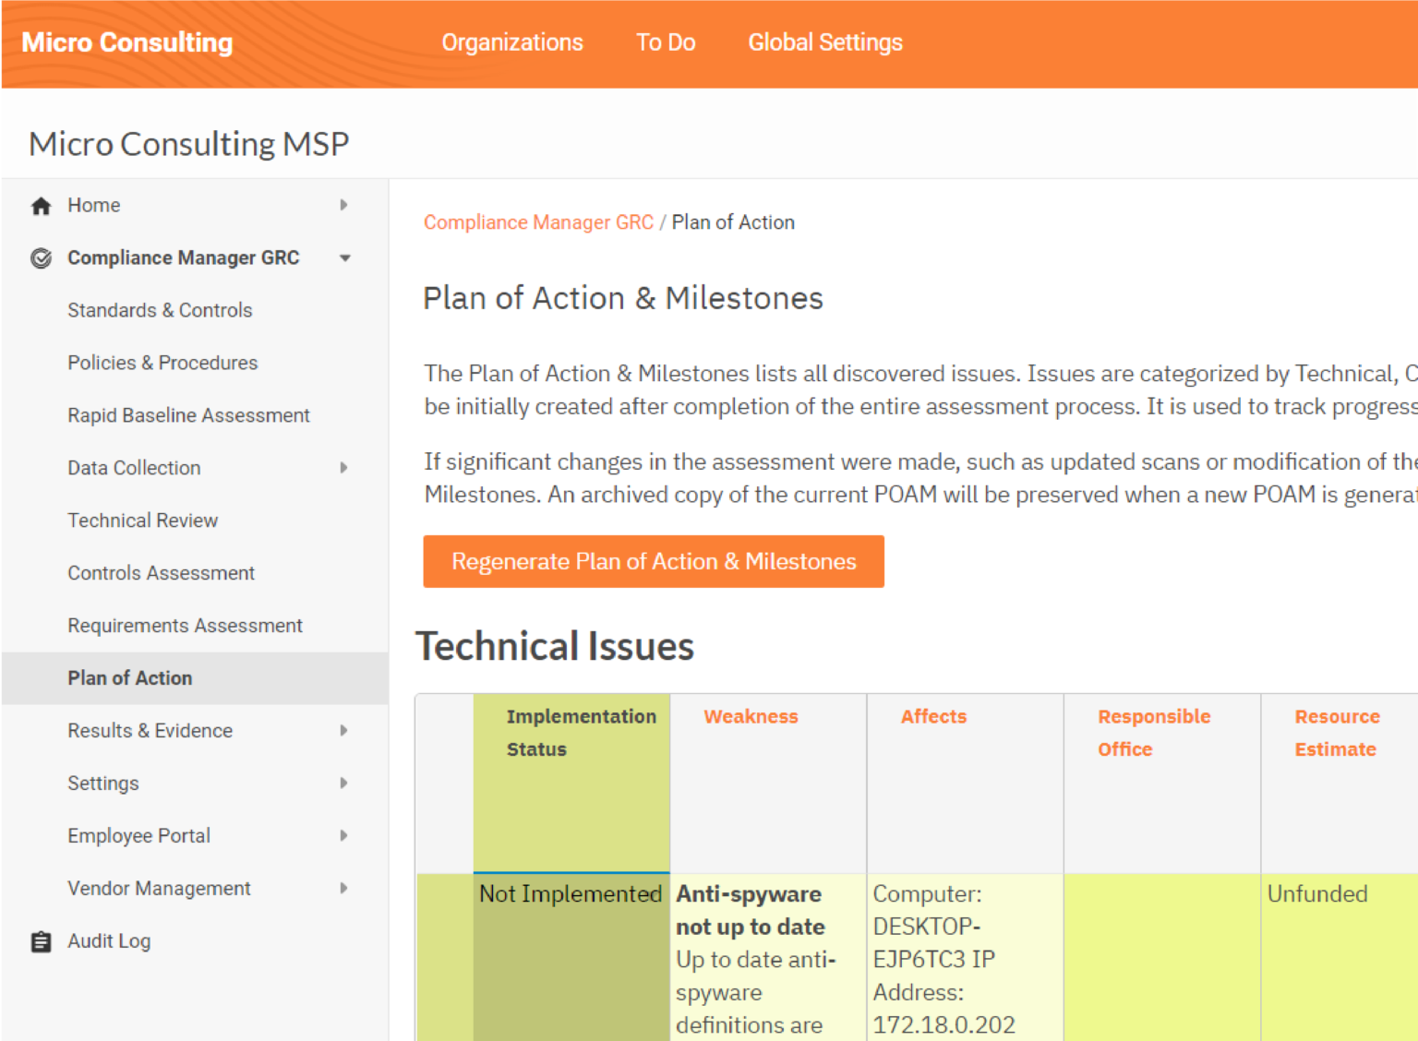Open the To Do page
1418x1041 pixels.
pos(666,42)
